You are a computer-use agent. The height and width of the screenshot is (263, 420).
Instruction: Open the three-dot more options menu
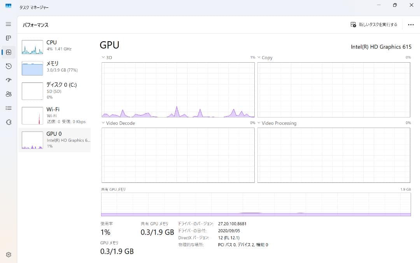(x=411, y=25)
